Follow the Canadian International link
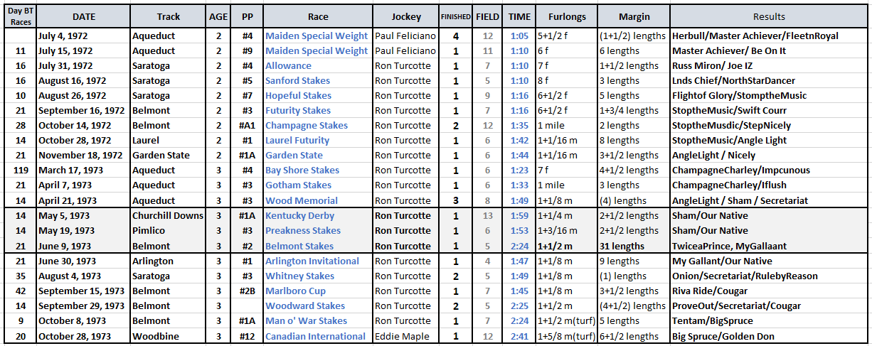 coord(317,336)
